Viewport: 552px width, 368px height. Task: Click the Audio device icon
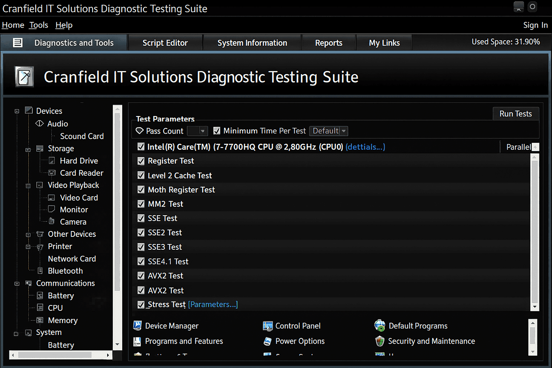40,123
